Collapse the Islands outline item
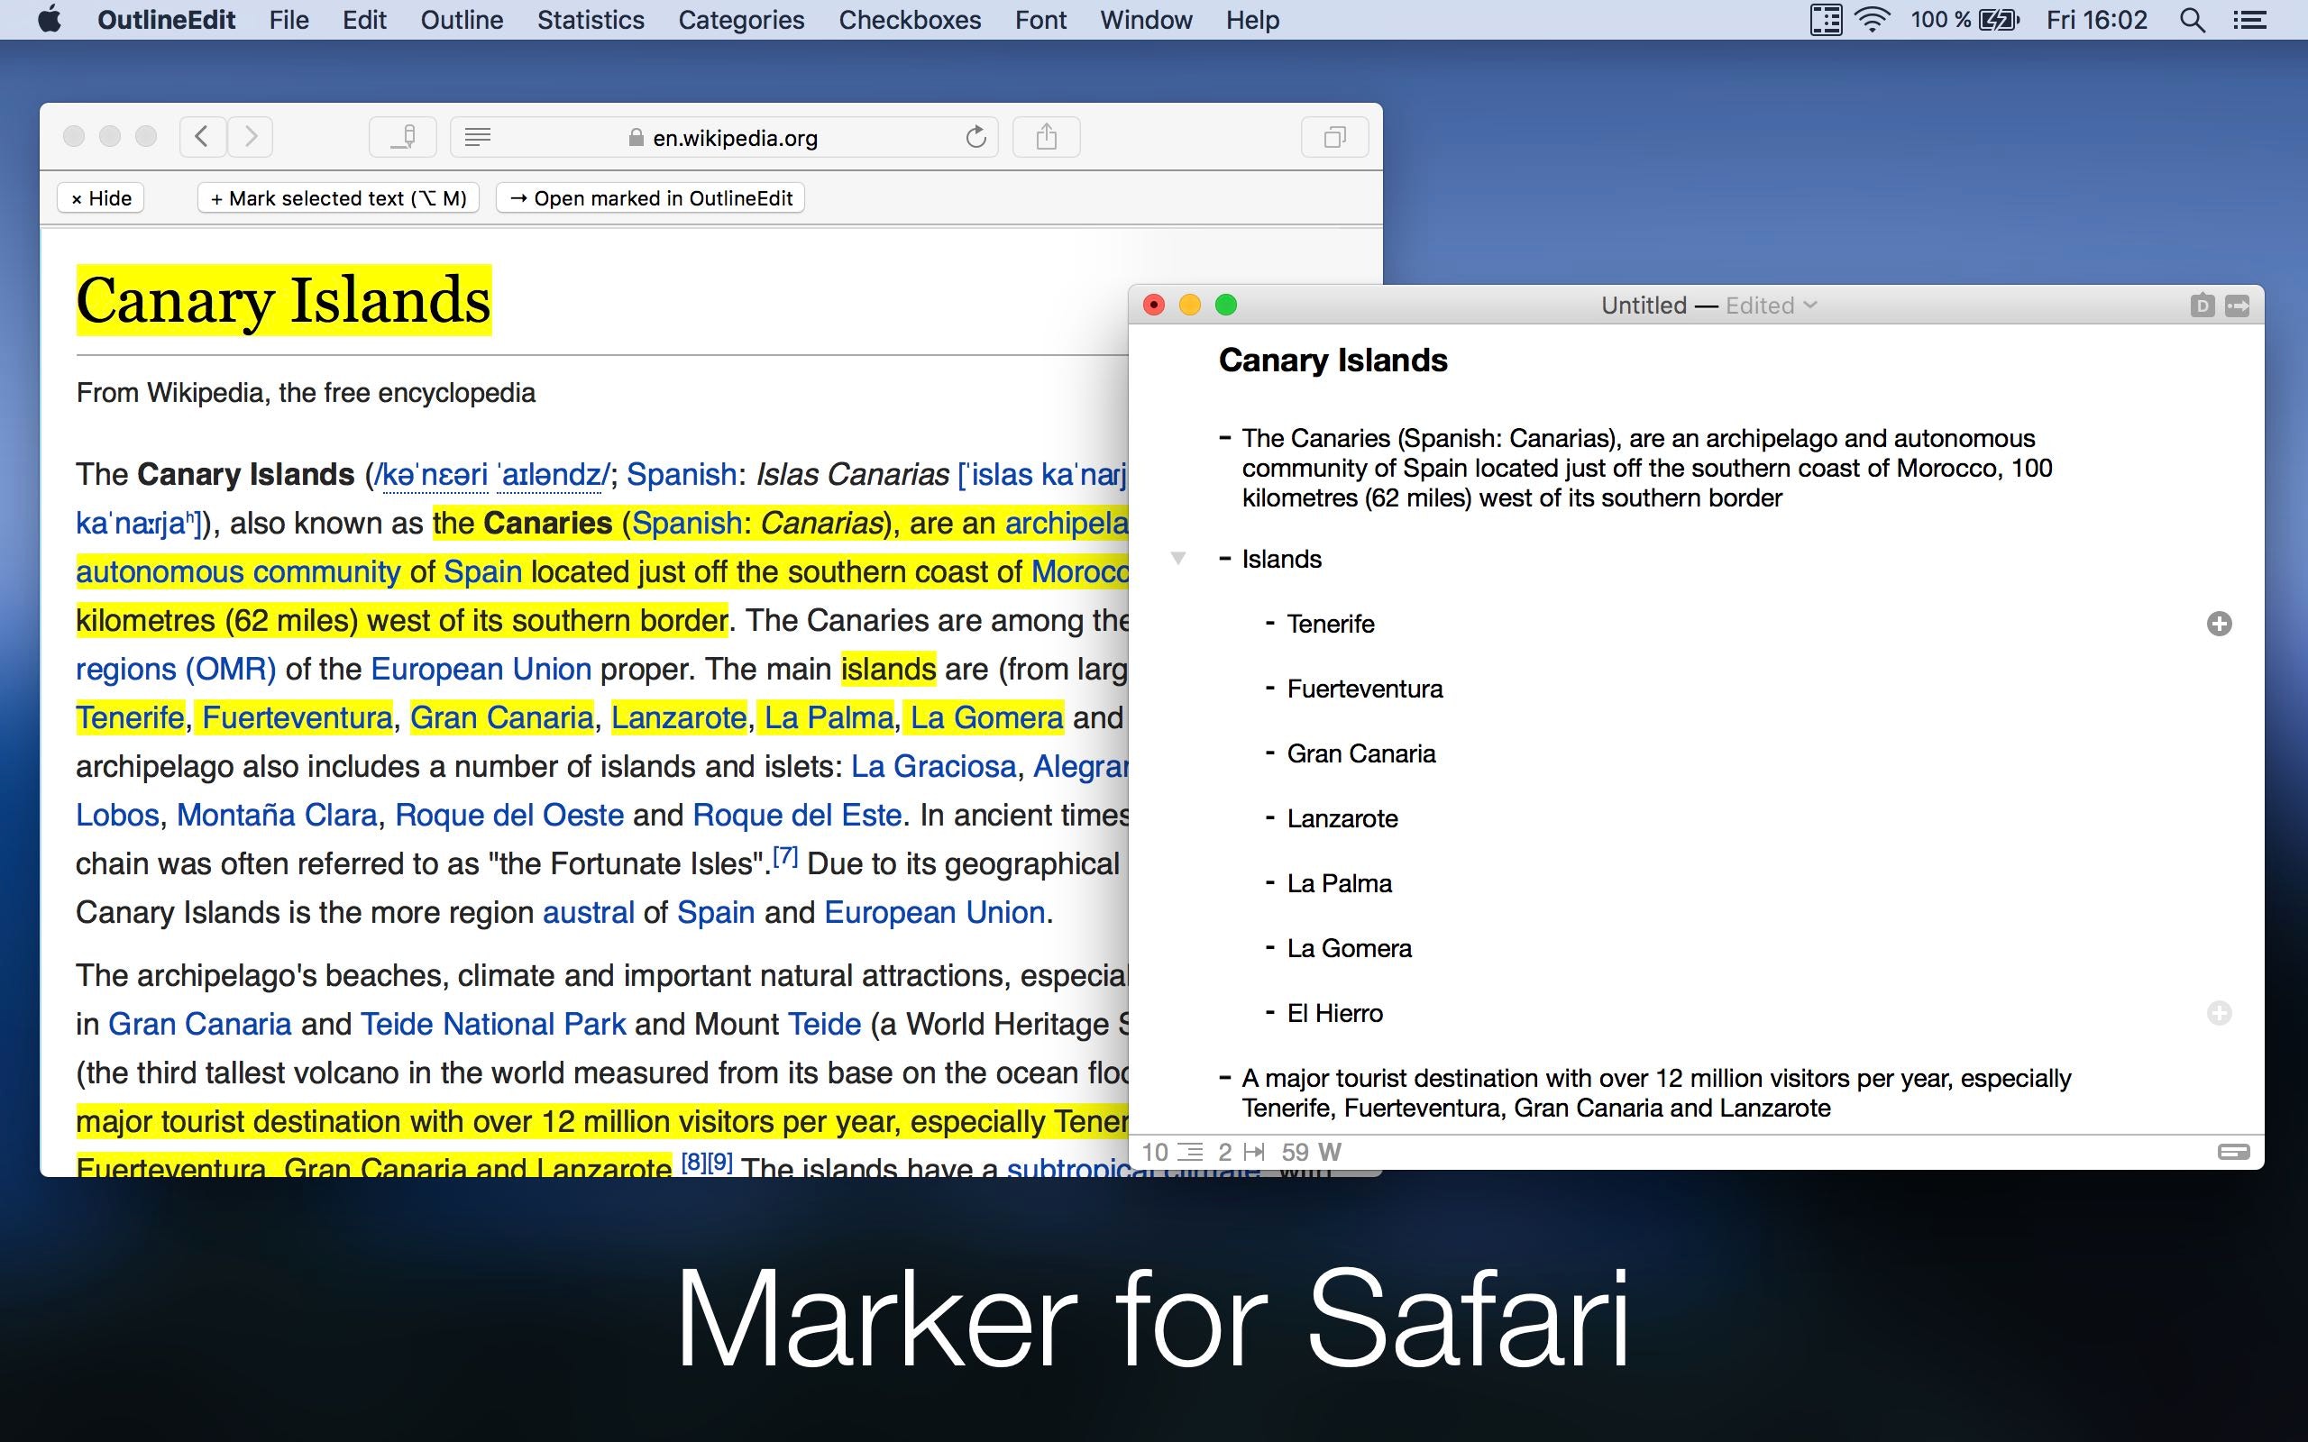The height and width of the screenshot is (1442, 2308). click(1177, 559)
